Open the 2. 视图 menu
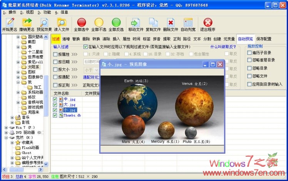Viewport: 288px width, 181px height. [x=27, y=12]
